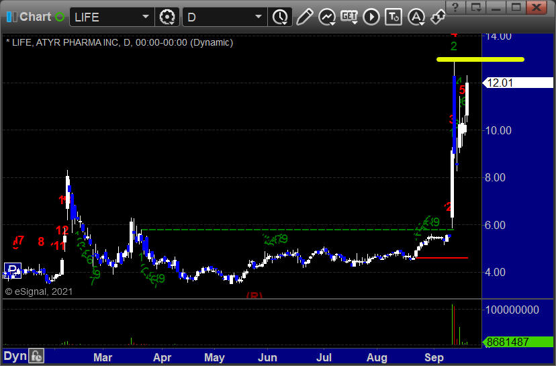Click the Aug label on time axis

[x=377, y=357]
